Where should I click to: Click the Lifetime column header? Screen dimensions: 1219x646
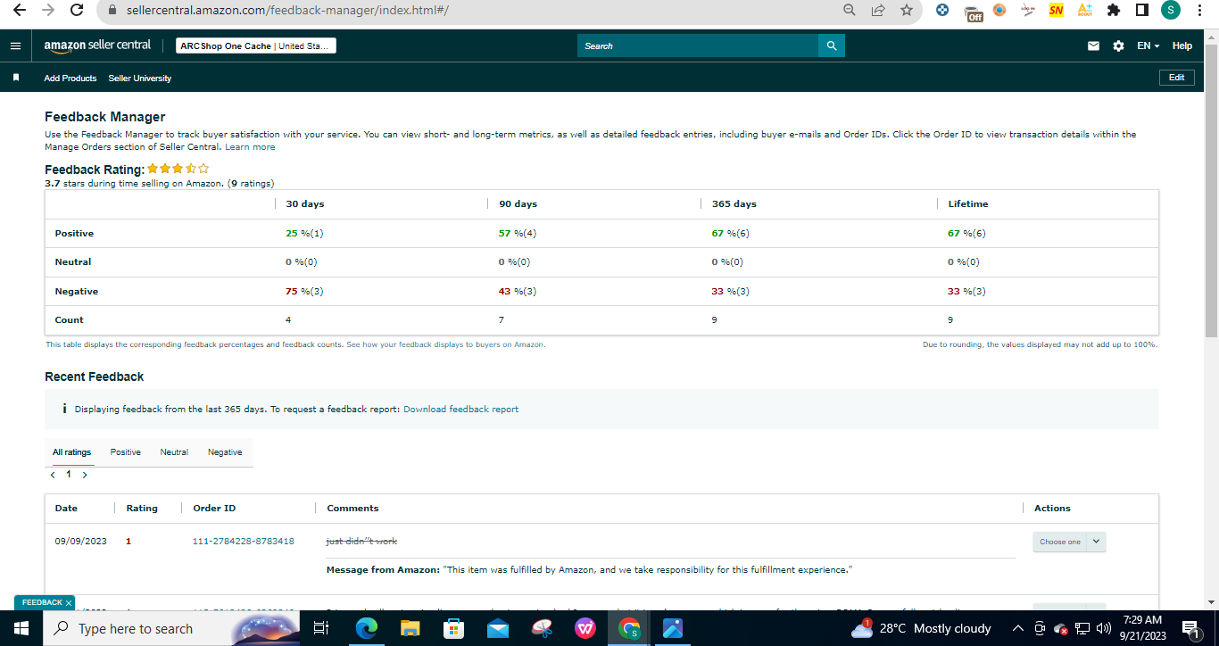968,204
